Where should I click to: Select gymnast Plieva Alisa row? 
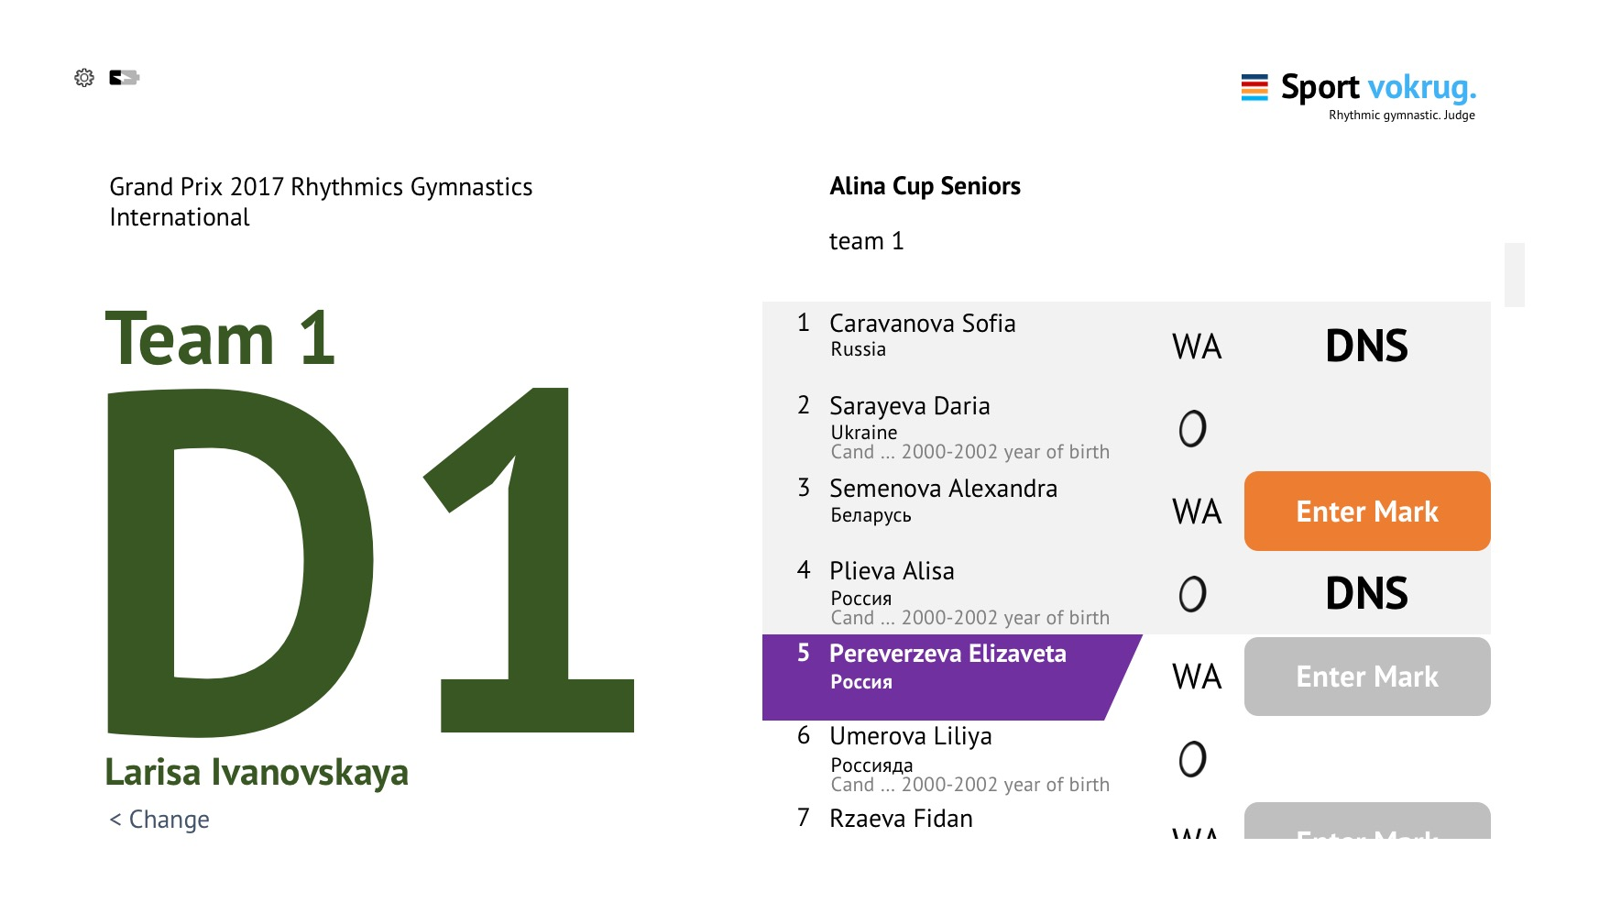pyautogui.click(x=1126, y=592)
